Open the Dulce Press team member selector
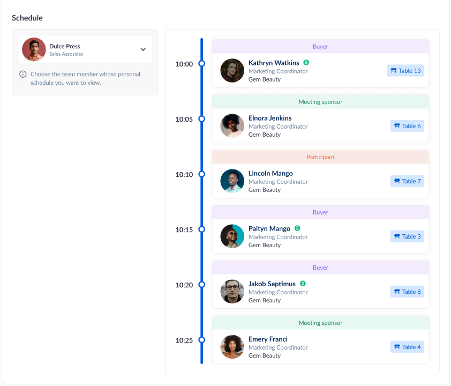Screen dimensions: 451x386 pos(85,50)
